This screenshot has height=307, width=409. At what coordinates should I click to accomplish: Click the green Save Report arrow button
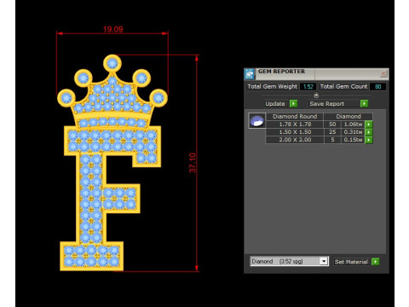click(364, 103)
